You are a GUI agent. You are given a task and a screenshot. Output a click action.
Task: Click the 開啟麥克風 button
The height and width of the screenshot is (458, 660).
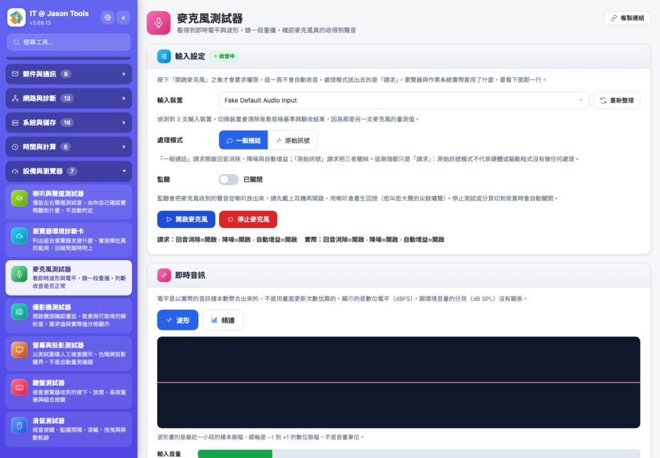tap(186, 220)
